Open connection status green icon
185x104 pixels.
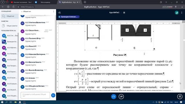[x=177, y=13]
